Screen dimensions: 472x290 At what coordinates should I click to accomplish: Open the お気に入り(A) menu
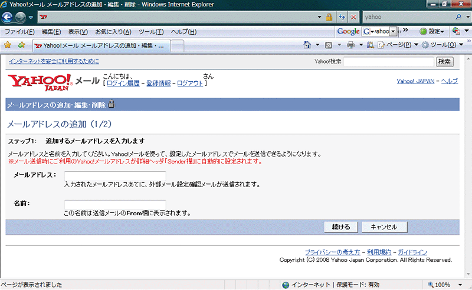tap(113, 32)
